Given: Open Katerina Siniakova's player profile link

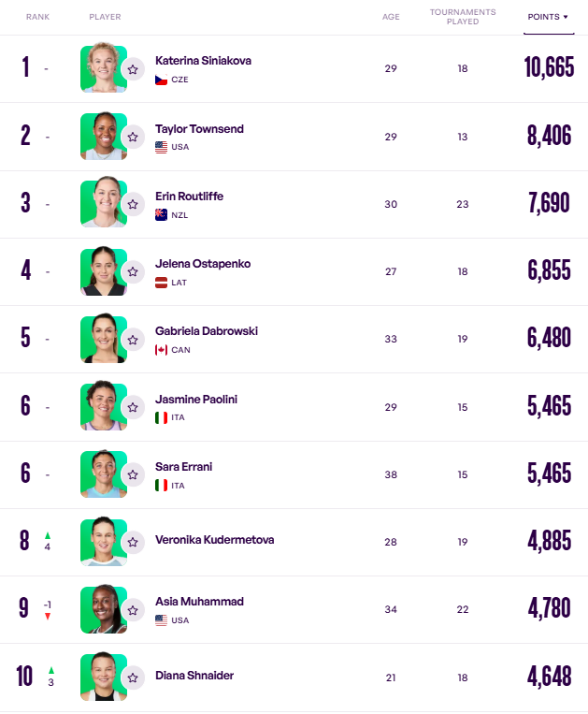Looking at the screenshot, I should [x=202, y=61].
